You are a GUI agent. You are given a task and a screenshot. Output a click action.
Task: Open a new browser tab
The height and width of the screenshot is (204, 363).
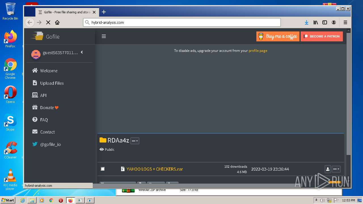[104, 12]
